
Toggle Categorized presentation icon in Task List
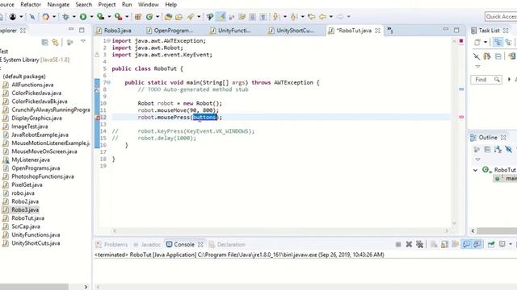point(498,42)
